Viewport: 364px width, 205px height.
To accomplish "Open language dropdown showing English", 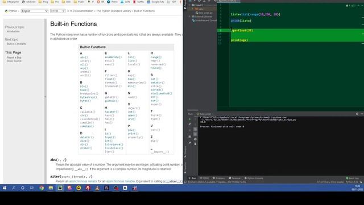I will click(x=34, y=11).
